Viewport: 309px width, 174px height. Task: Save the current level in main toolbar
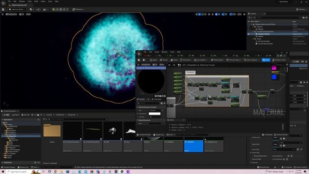point(3,9)
